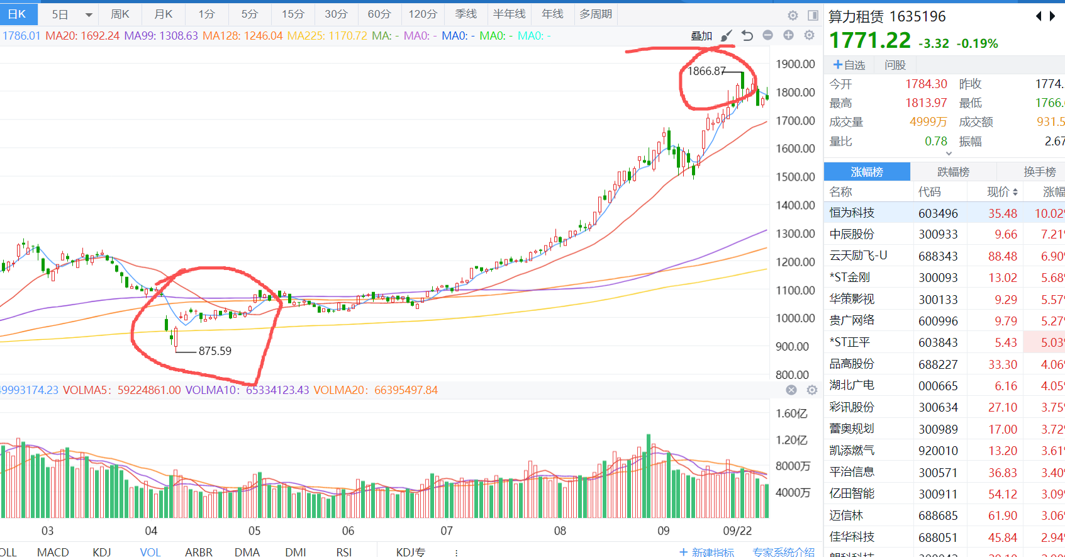Sort list by 现价 column
The height and width of the screenshot is (557, 1065).
(x=1002, y=192)
